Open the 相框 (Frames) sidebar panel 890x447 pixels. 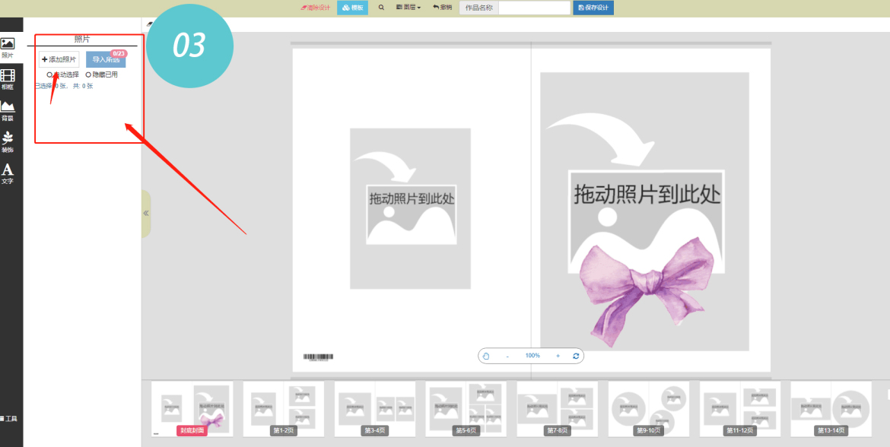8,79
